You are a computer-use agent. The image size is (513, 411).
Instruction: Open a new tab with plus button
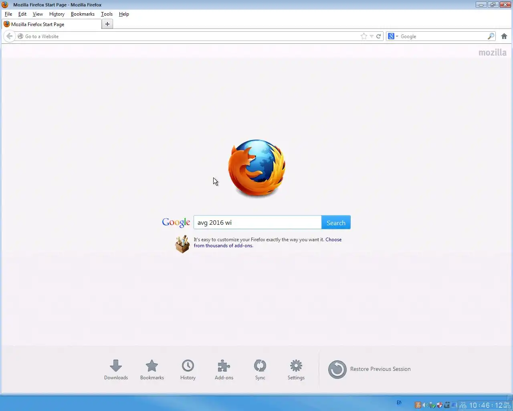(x=107, y=24)
